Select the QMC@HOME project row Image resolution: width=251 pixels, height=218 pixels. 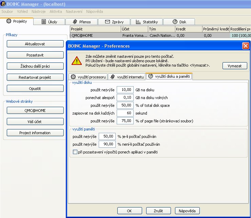click(x=160, y=35)
